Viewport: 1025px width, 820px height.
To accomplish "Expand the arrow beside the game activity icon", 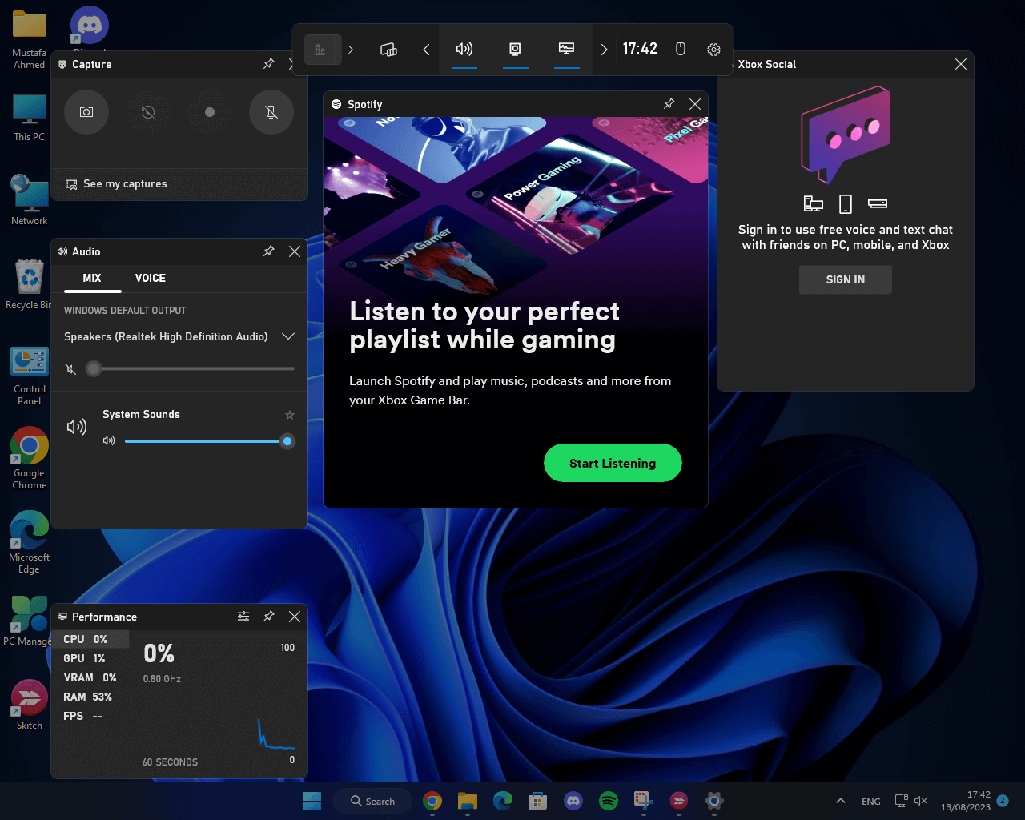I will (x=351, y=50).
